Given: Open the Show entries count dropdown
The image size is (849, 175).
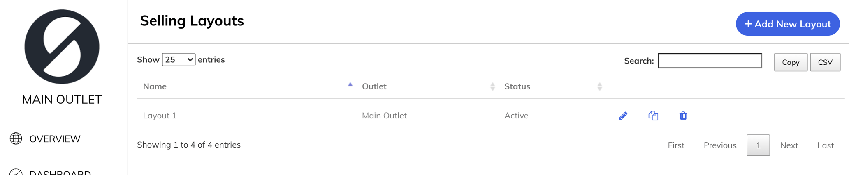Looking at the screenshot, I should click(179, 60).
